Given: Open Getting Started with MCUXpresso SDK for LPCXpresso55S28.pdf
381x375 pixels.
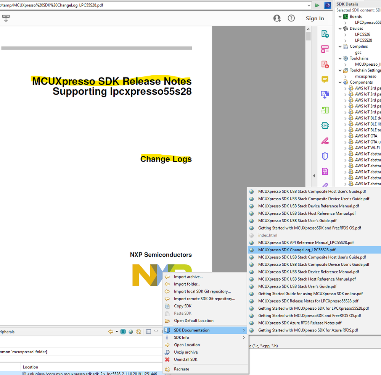Looking at the screenshot, I should point(314,308).
